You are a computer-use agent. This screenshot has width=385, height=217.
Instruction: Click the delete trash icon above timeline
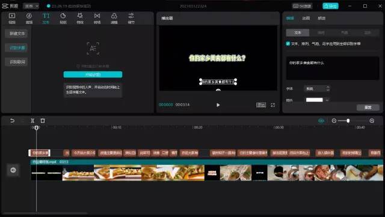click(x=43, y=120)
